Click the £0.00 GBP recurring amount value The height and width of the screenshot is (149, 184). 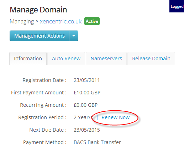85,105
